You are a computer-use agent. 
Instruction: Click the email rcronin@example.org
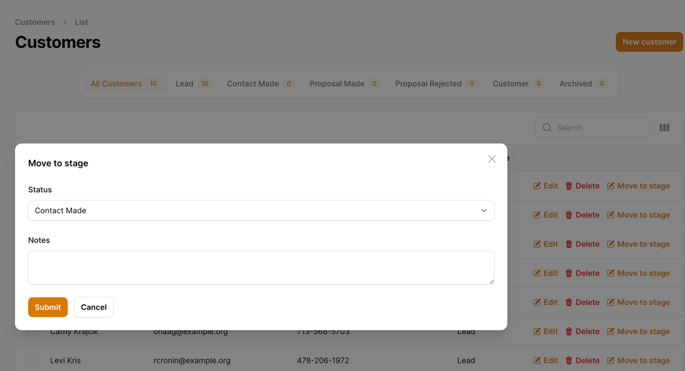192,361
